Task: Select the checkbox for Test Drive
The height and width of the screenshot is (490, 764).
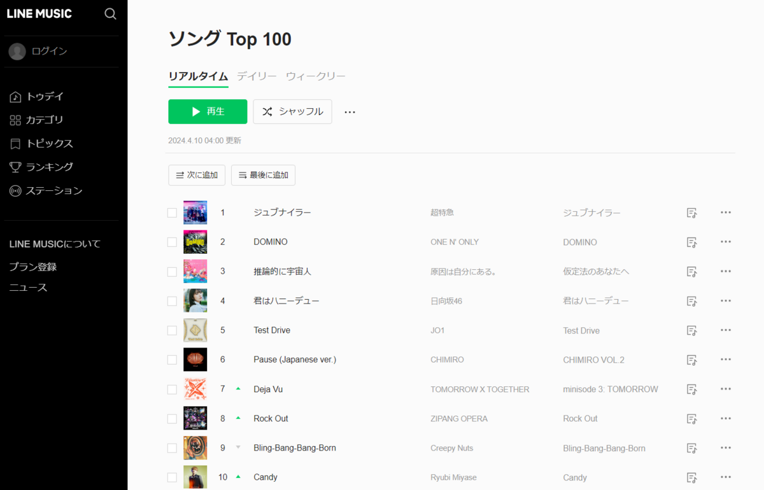Action: pos(171,330)
